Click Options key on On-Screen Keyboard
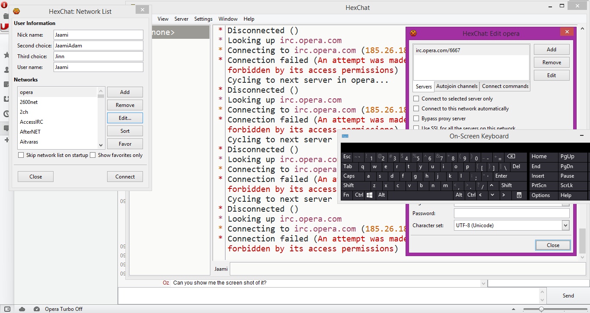This screenshot has width=590, height=313. click(543, 195)
